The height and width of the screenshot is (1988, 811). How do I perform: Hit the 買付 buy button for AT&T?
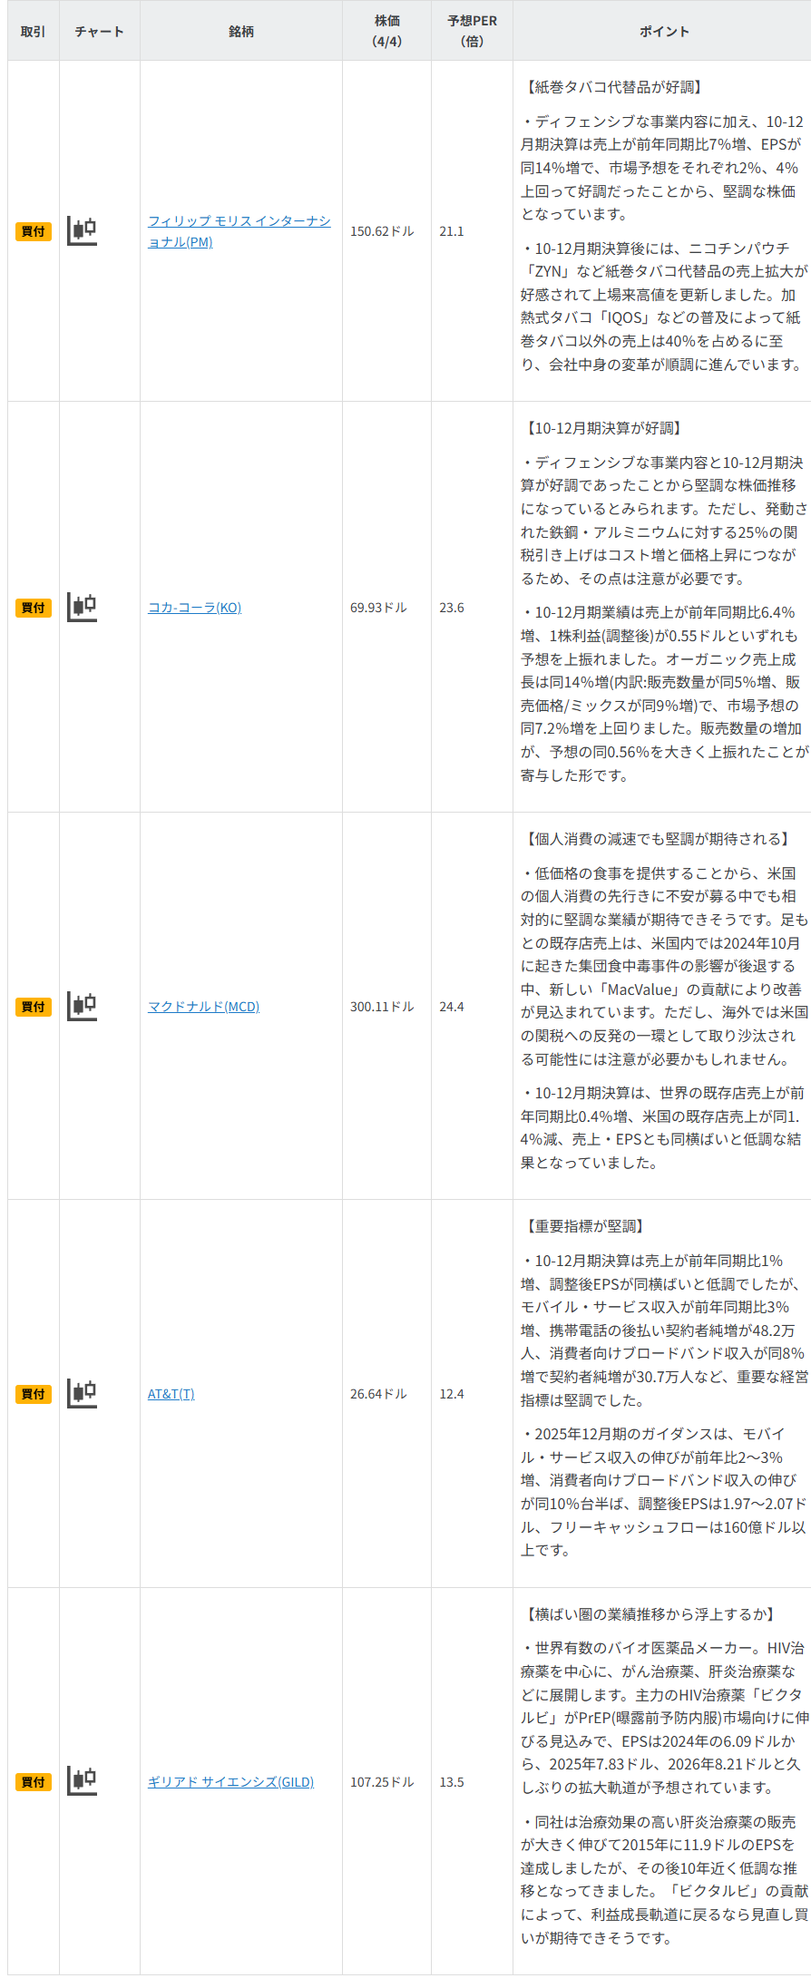click(x=34, y=1394)
